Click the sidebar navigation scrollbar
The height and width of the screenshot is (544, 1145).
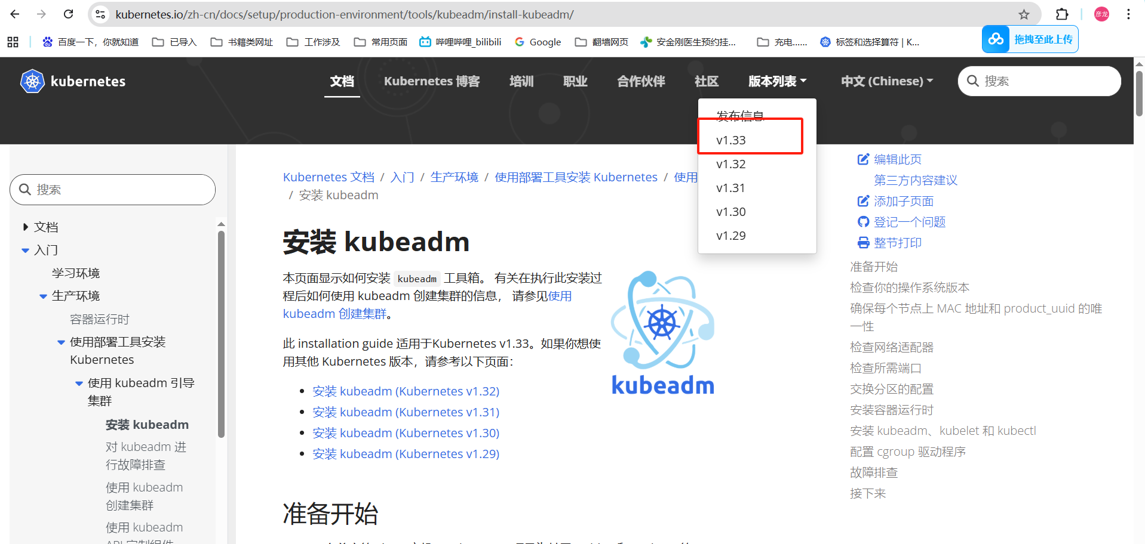pos(221,334)
